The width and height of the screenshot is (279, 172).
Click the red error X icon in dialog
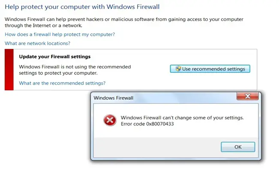tap(110, 121)
